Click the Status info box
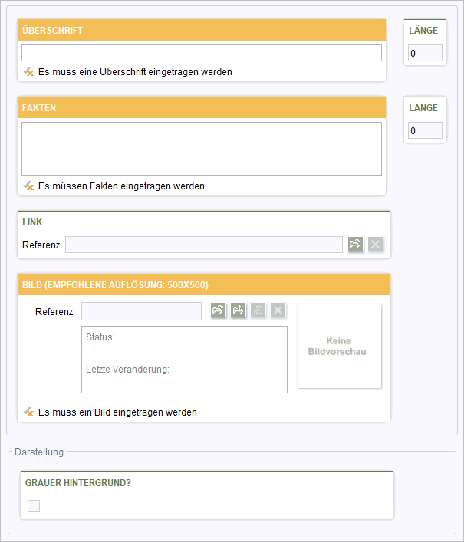464x542 pixels. [184, 360]
